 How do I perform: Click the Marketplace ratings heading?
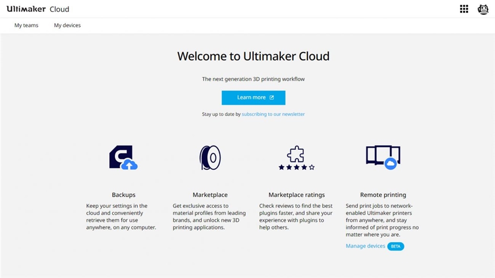point(296,195)
